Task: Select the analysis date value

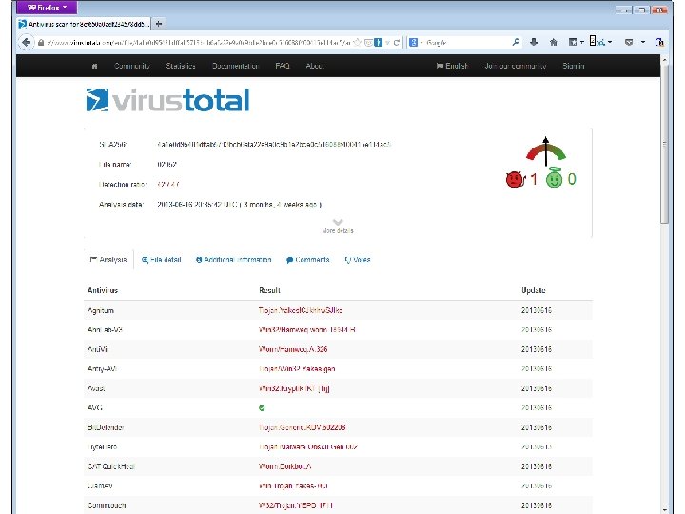Action: tap(239, 204)
